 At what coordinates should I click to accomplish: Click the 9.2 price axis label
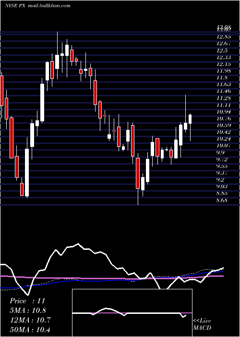tap(221, 180)
